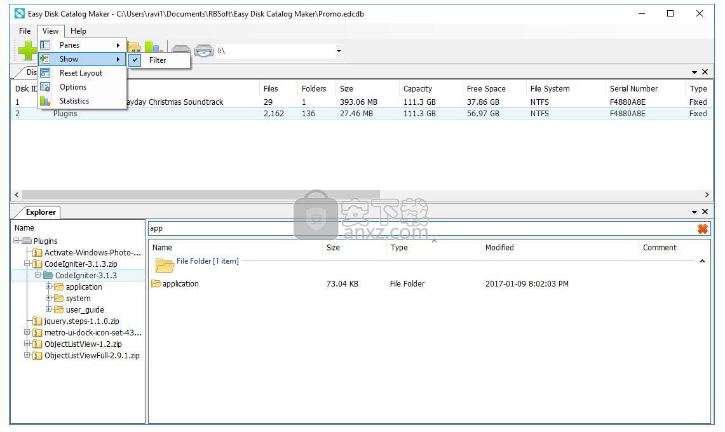Click the disks list horizontal scrollbar thumb

(x=201, y=195)
